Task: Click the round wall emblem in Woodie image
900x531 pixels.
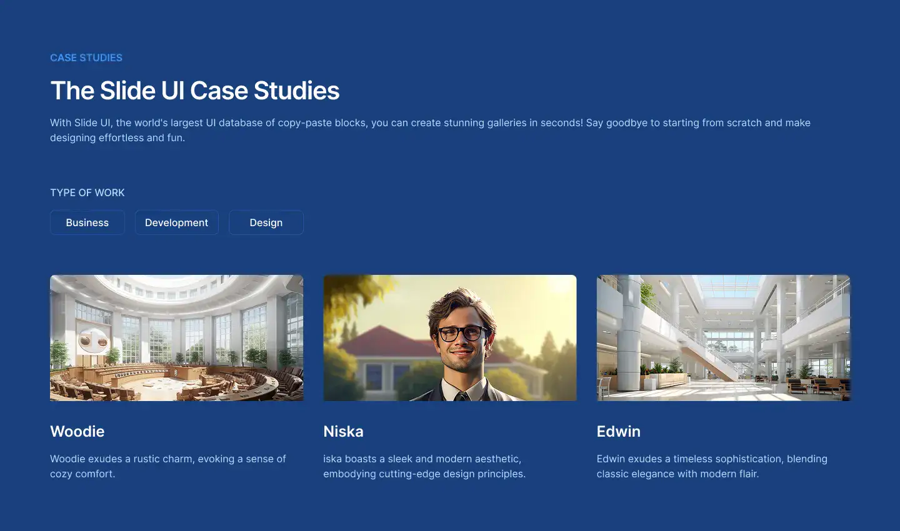Action: pos(93,341)
